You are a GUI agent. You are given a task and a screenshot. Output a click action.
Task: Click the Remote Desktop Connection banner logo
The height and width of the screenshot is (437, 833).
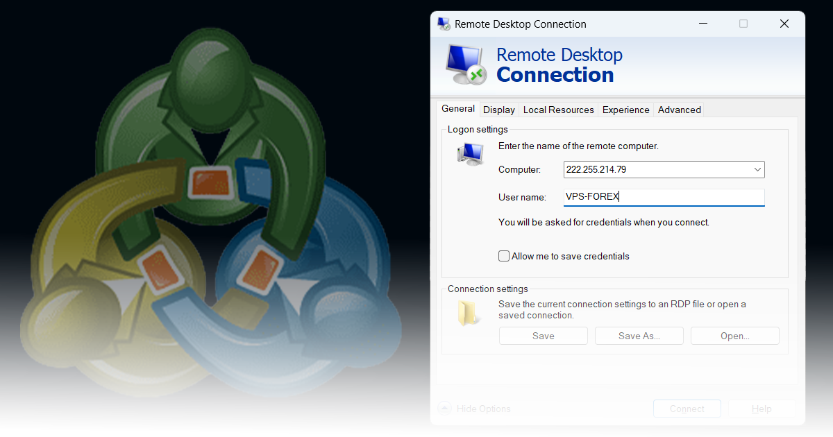465,65
